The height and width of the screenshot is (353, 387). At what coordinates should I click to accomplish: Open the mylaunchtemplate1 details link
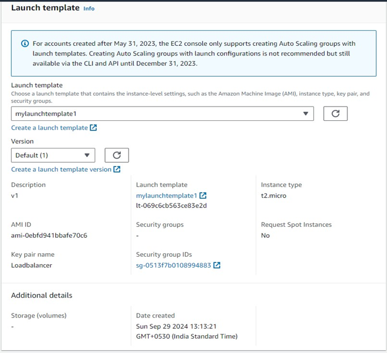pyautogui.click(x=166, y=195)
